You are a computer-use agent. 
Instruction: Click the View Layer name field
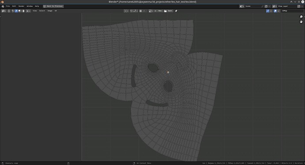287,6
